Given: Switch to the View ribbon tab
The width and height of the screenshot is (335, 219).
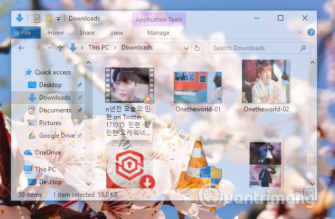Looking at the screenshot, I should 116,33.
